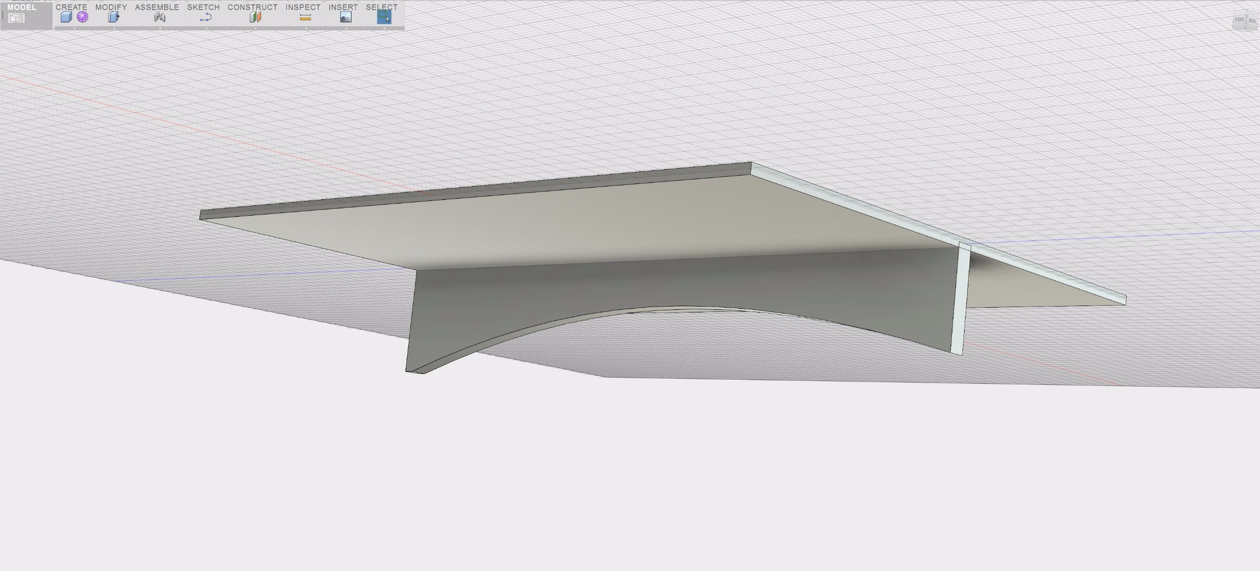
Task: Expand the dropdown arrow under ASSEMBLE
Action: coord(160,28)
